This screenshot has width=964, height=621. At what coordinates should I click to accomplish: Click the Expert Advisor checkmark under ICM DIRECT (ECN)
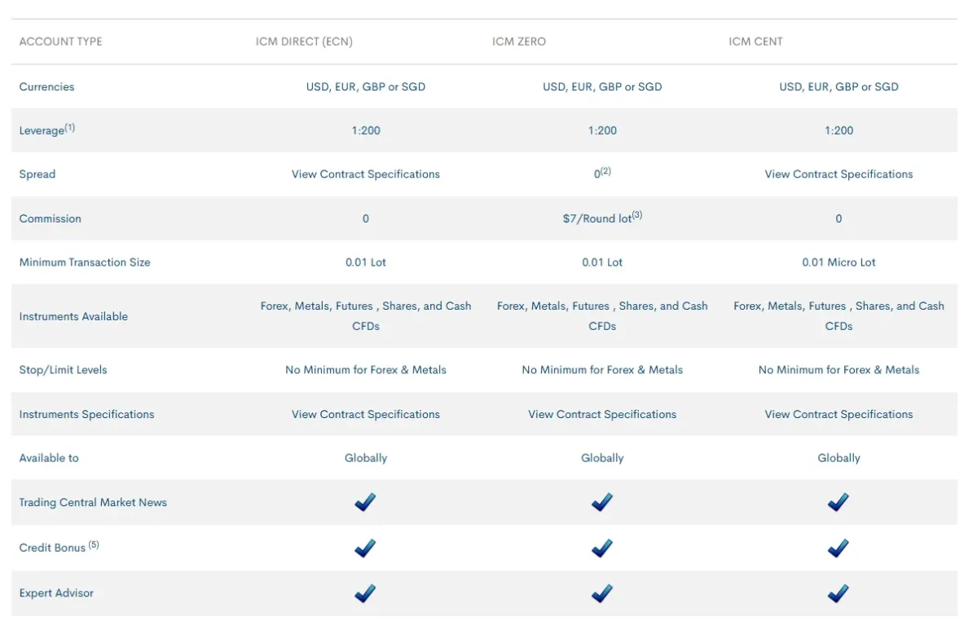coord(365,592)
